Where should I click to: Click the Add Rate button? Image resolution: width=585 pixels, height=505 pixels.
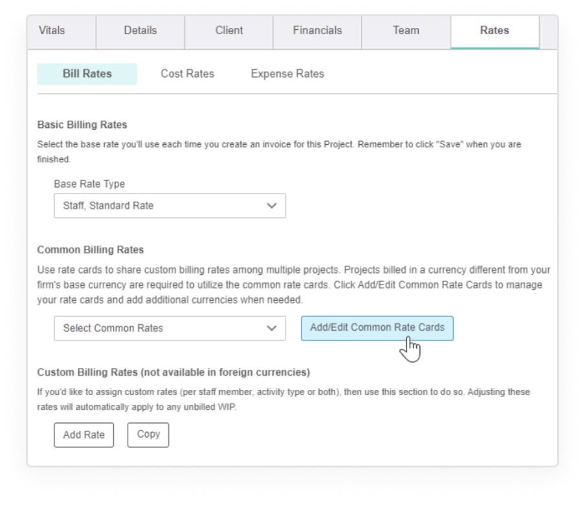(x=83, y=435)
